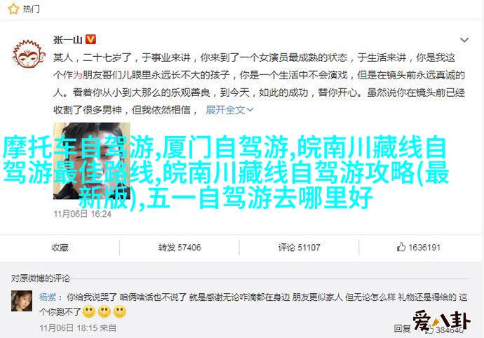Screen dimensions: 484x338
Task: Click the thumbs-up like icon
Action: [401, 247]
